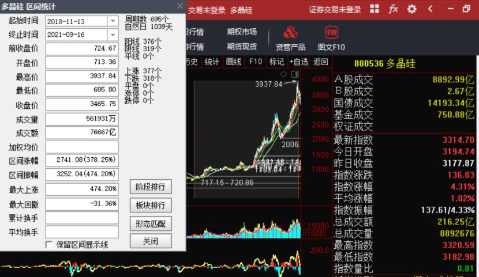Open settings gear icon in title bar
Image resolution: width=479 pixels, height=277 pixels.
coord(412,9)
